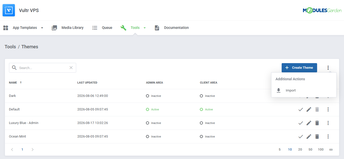Image resolution: width=344 pixels, height=159 pixels.
Task: Open the Documentation page
Action: [176, 28]
